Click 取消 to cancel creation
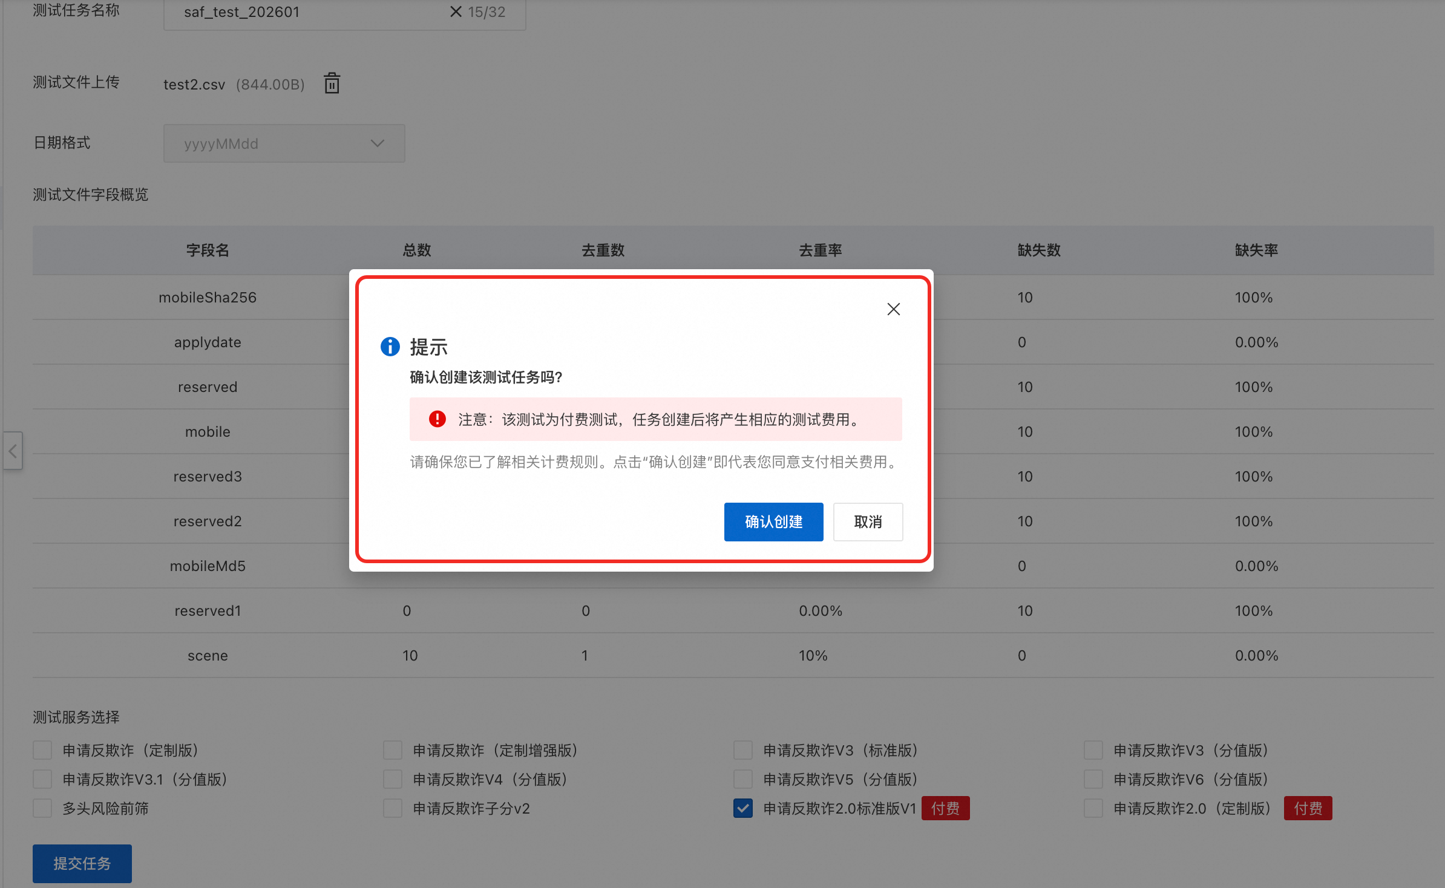Screen dimensions: 1445x888 [867, 521]
